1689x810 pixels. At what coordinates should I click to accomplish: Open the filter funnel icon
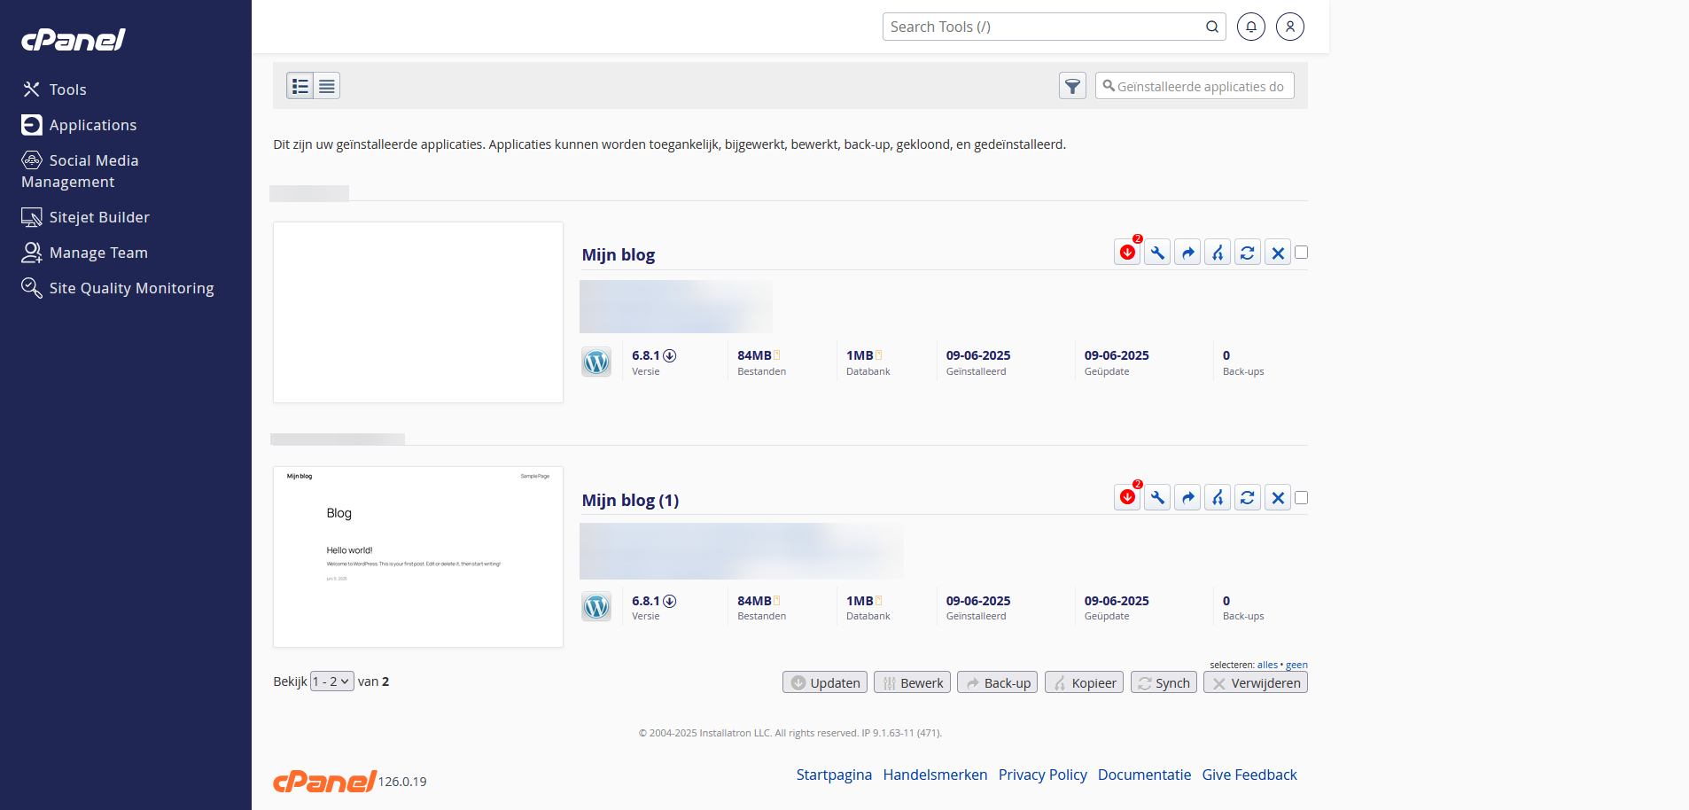[1072, 86]
